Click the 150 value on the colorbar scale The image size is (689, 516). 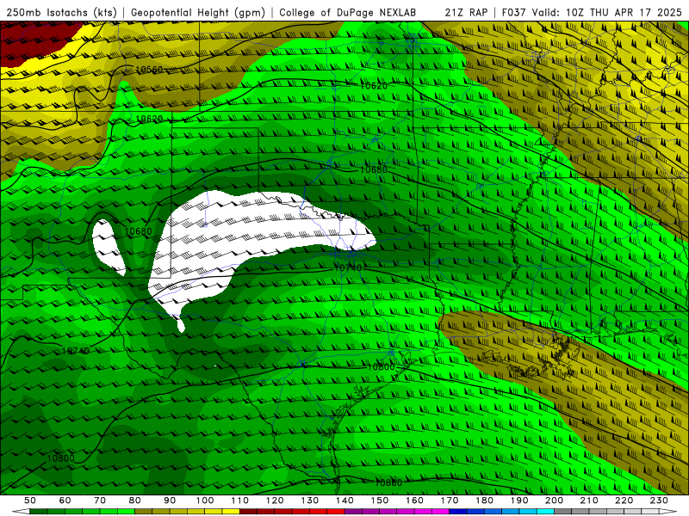point(380,501)
